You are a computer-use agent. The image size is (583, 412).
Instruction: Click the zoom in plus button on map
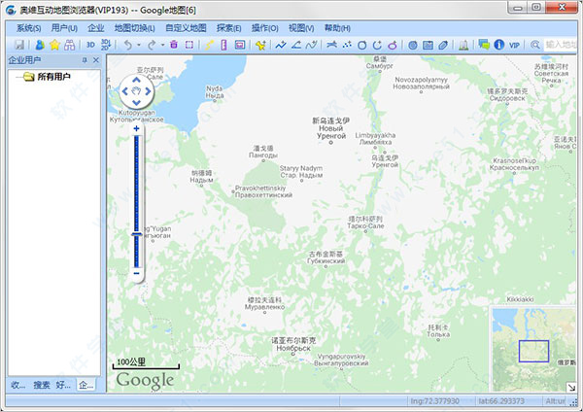coord(136,128)
